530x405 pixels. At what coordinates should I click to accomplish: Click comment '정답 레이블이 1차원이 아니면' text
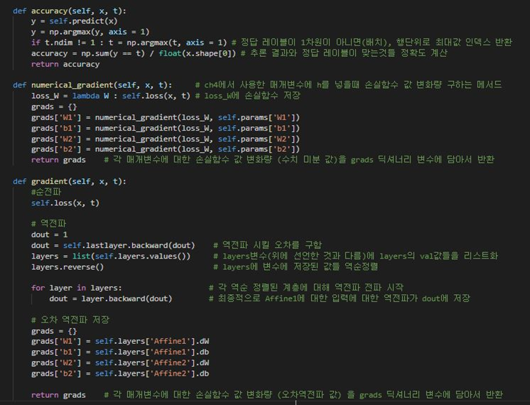pos(372,42)
